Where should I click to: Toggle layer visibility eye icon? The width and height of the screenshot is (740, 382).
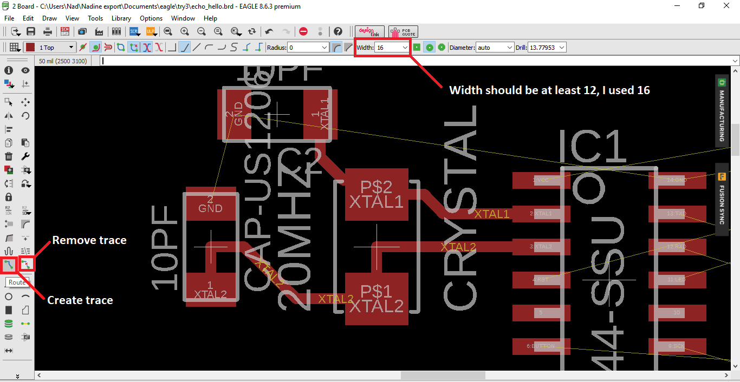25,70
